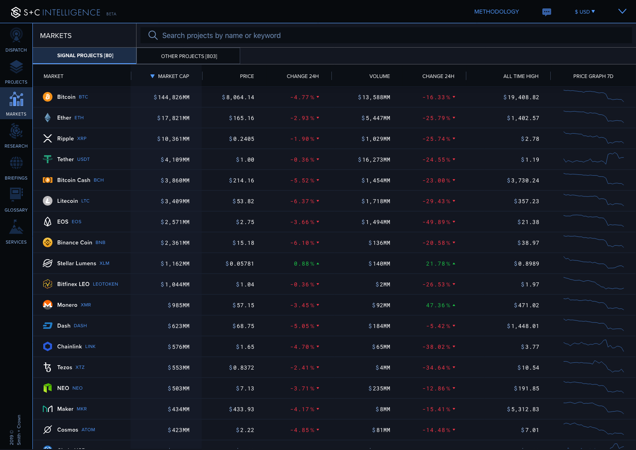Click Maker price $433.93

click(x=242, y=409)
